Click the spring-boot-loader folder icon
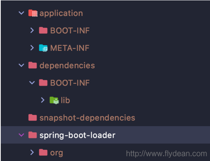The width and height of the screenshot is (210, 161). [x=33, y=135]
